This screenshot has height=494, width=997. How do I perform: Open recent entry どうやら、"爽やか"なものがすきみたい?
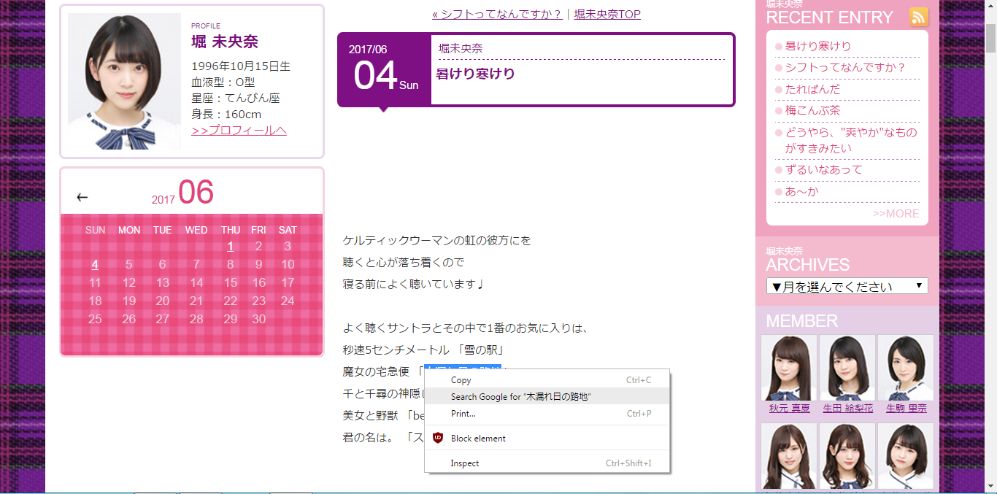[851, 140]
